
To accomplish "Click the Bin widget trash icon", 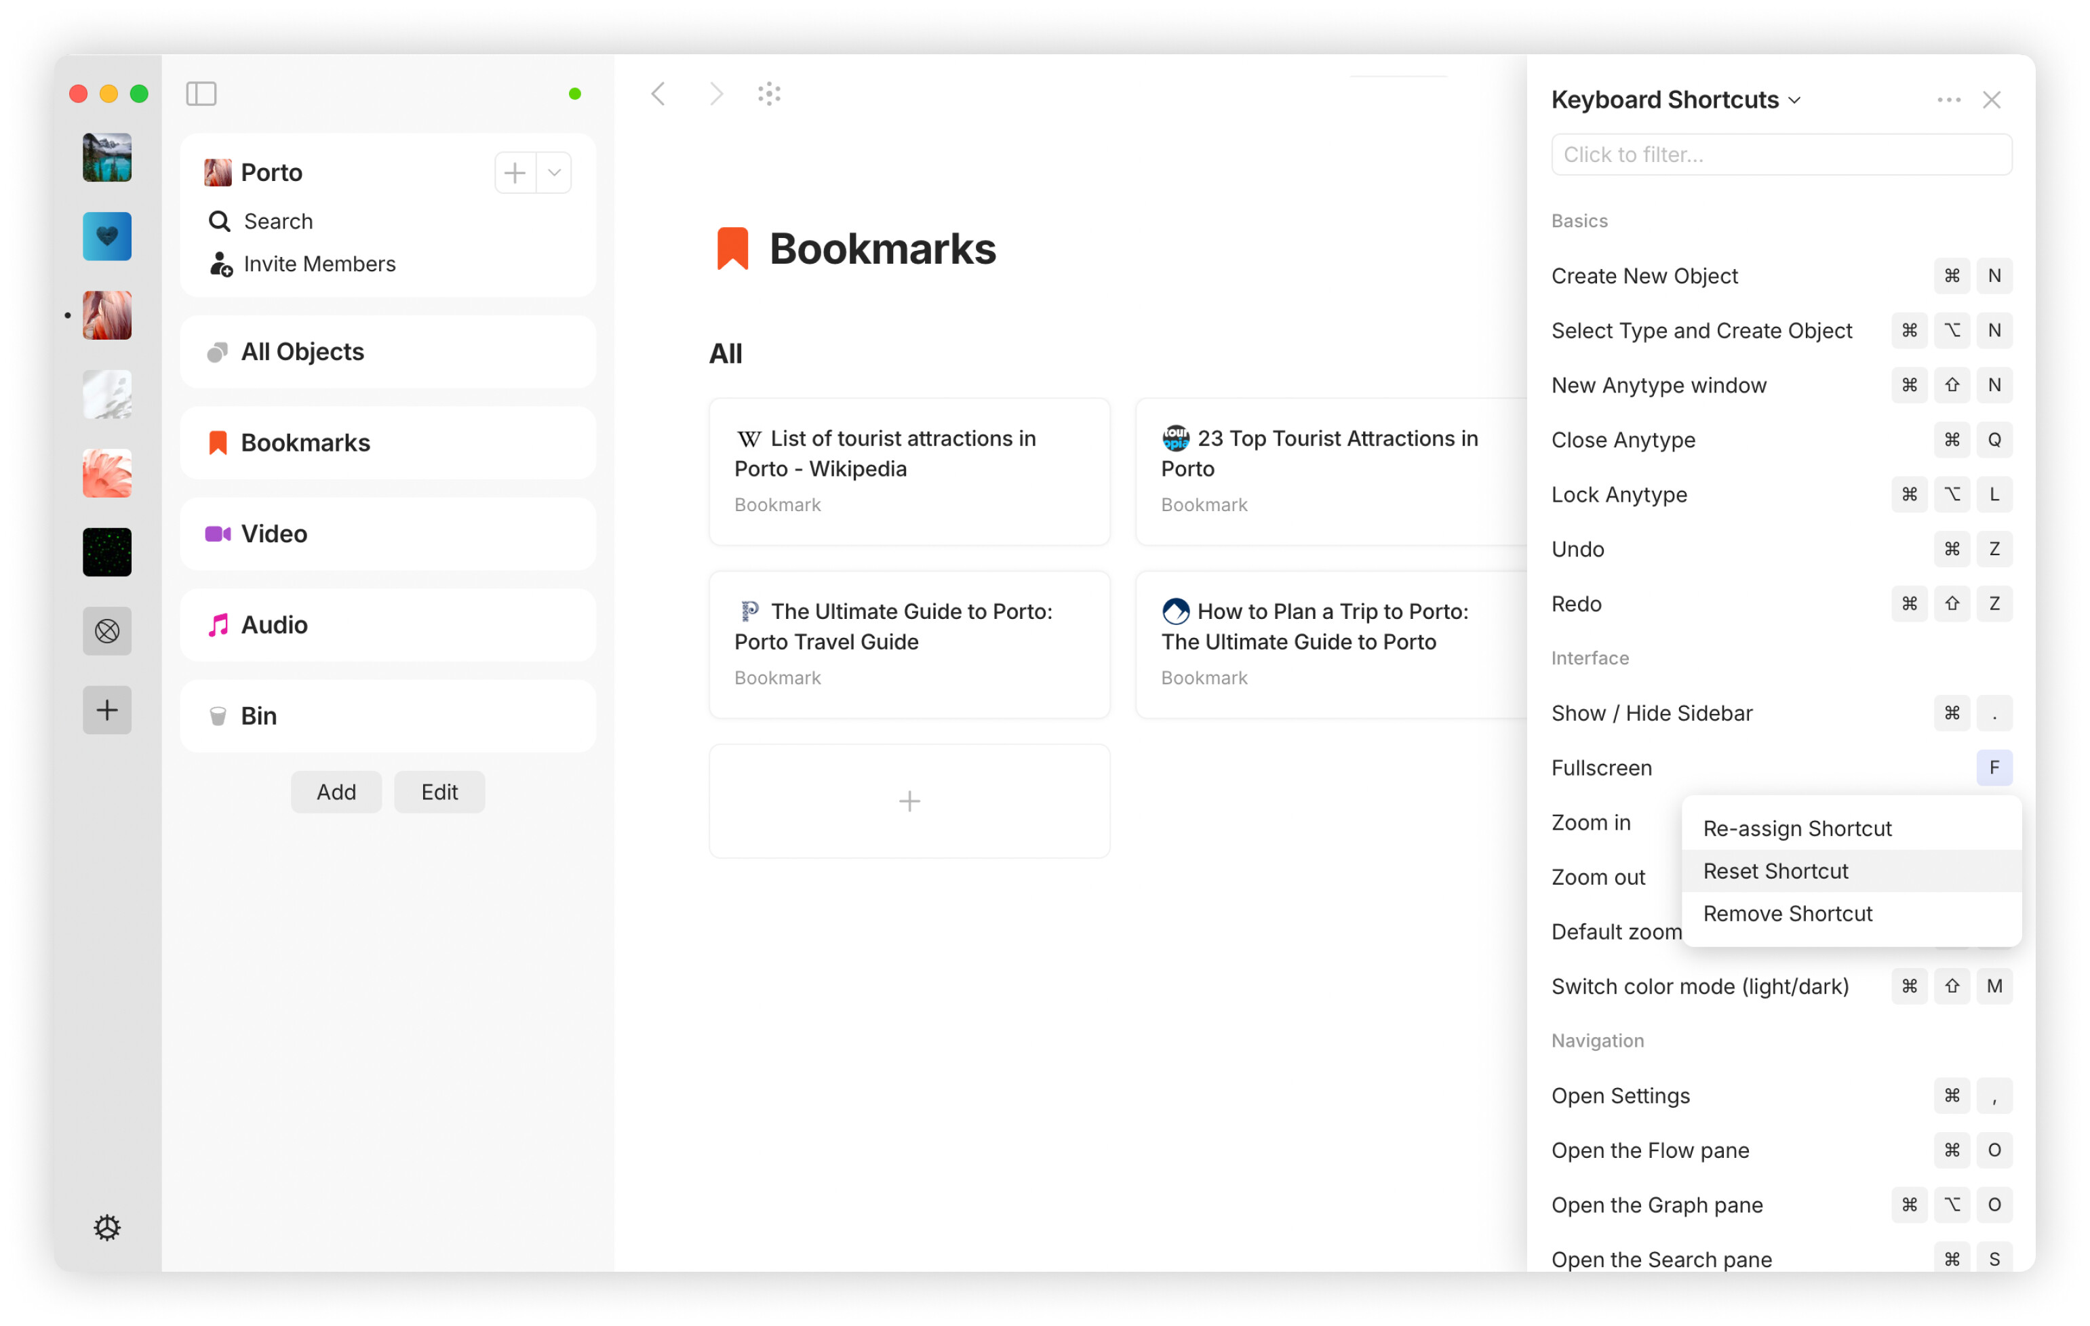I will point(218,716).
